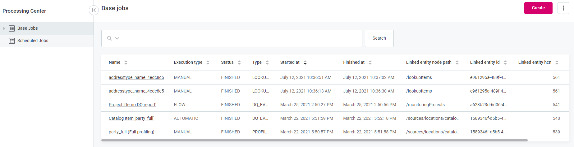Image resolution: width=574 pixels, height=147 pixels.
Task: Expand the Base Jobs tree arrow
Action: [x=4, y=28]
